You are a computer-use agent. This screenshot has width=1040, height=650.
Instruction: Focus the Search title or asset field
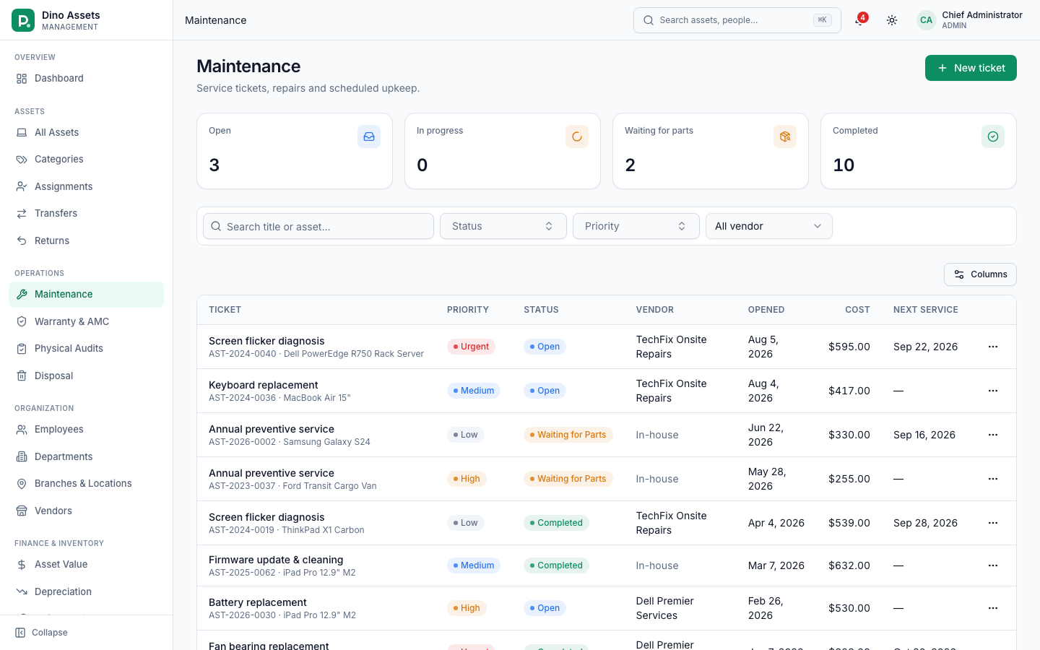[318, 226]
